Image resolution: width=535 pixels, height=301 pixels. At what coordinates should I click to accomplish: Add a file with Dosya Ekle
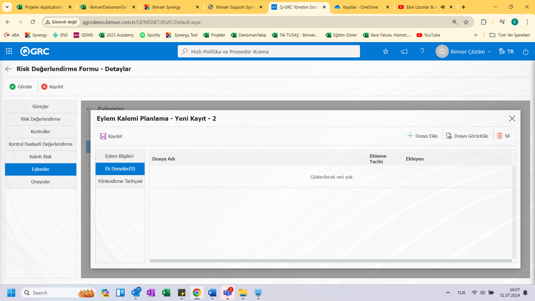click(422, 136)
